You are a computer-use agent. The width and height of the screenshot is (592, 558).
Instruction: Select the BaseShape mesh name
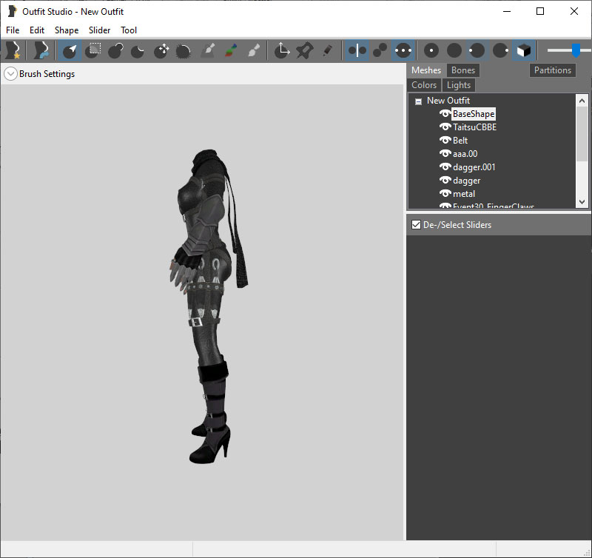(474, 114)
